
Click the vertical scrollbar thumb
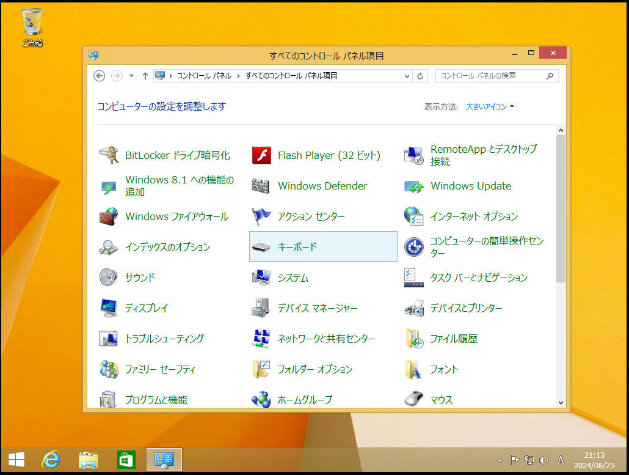[x=561, y=209]
